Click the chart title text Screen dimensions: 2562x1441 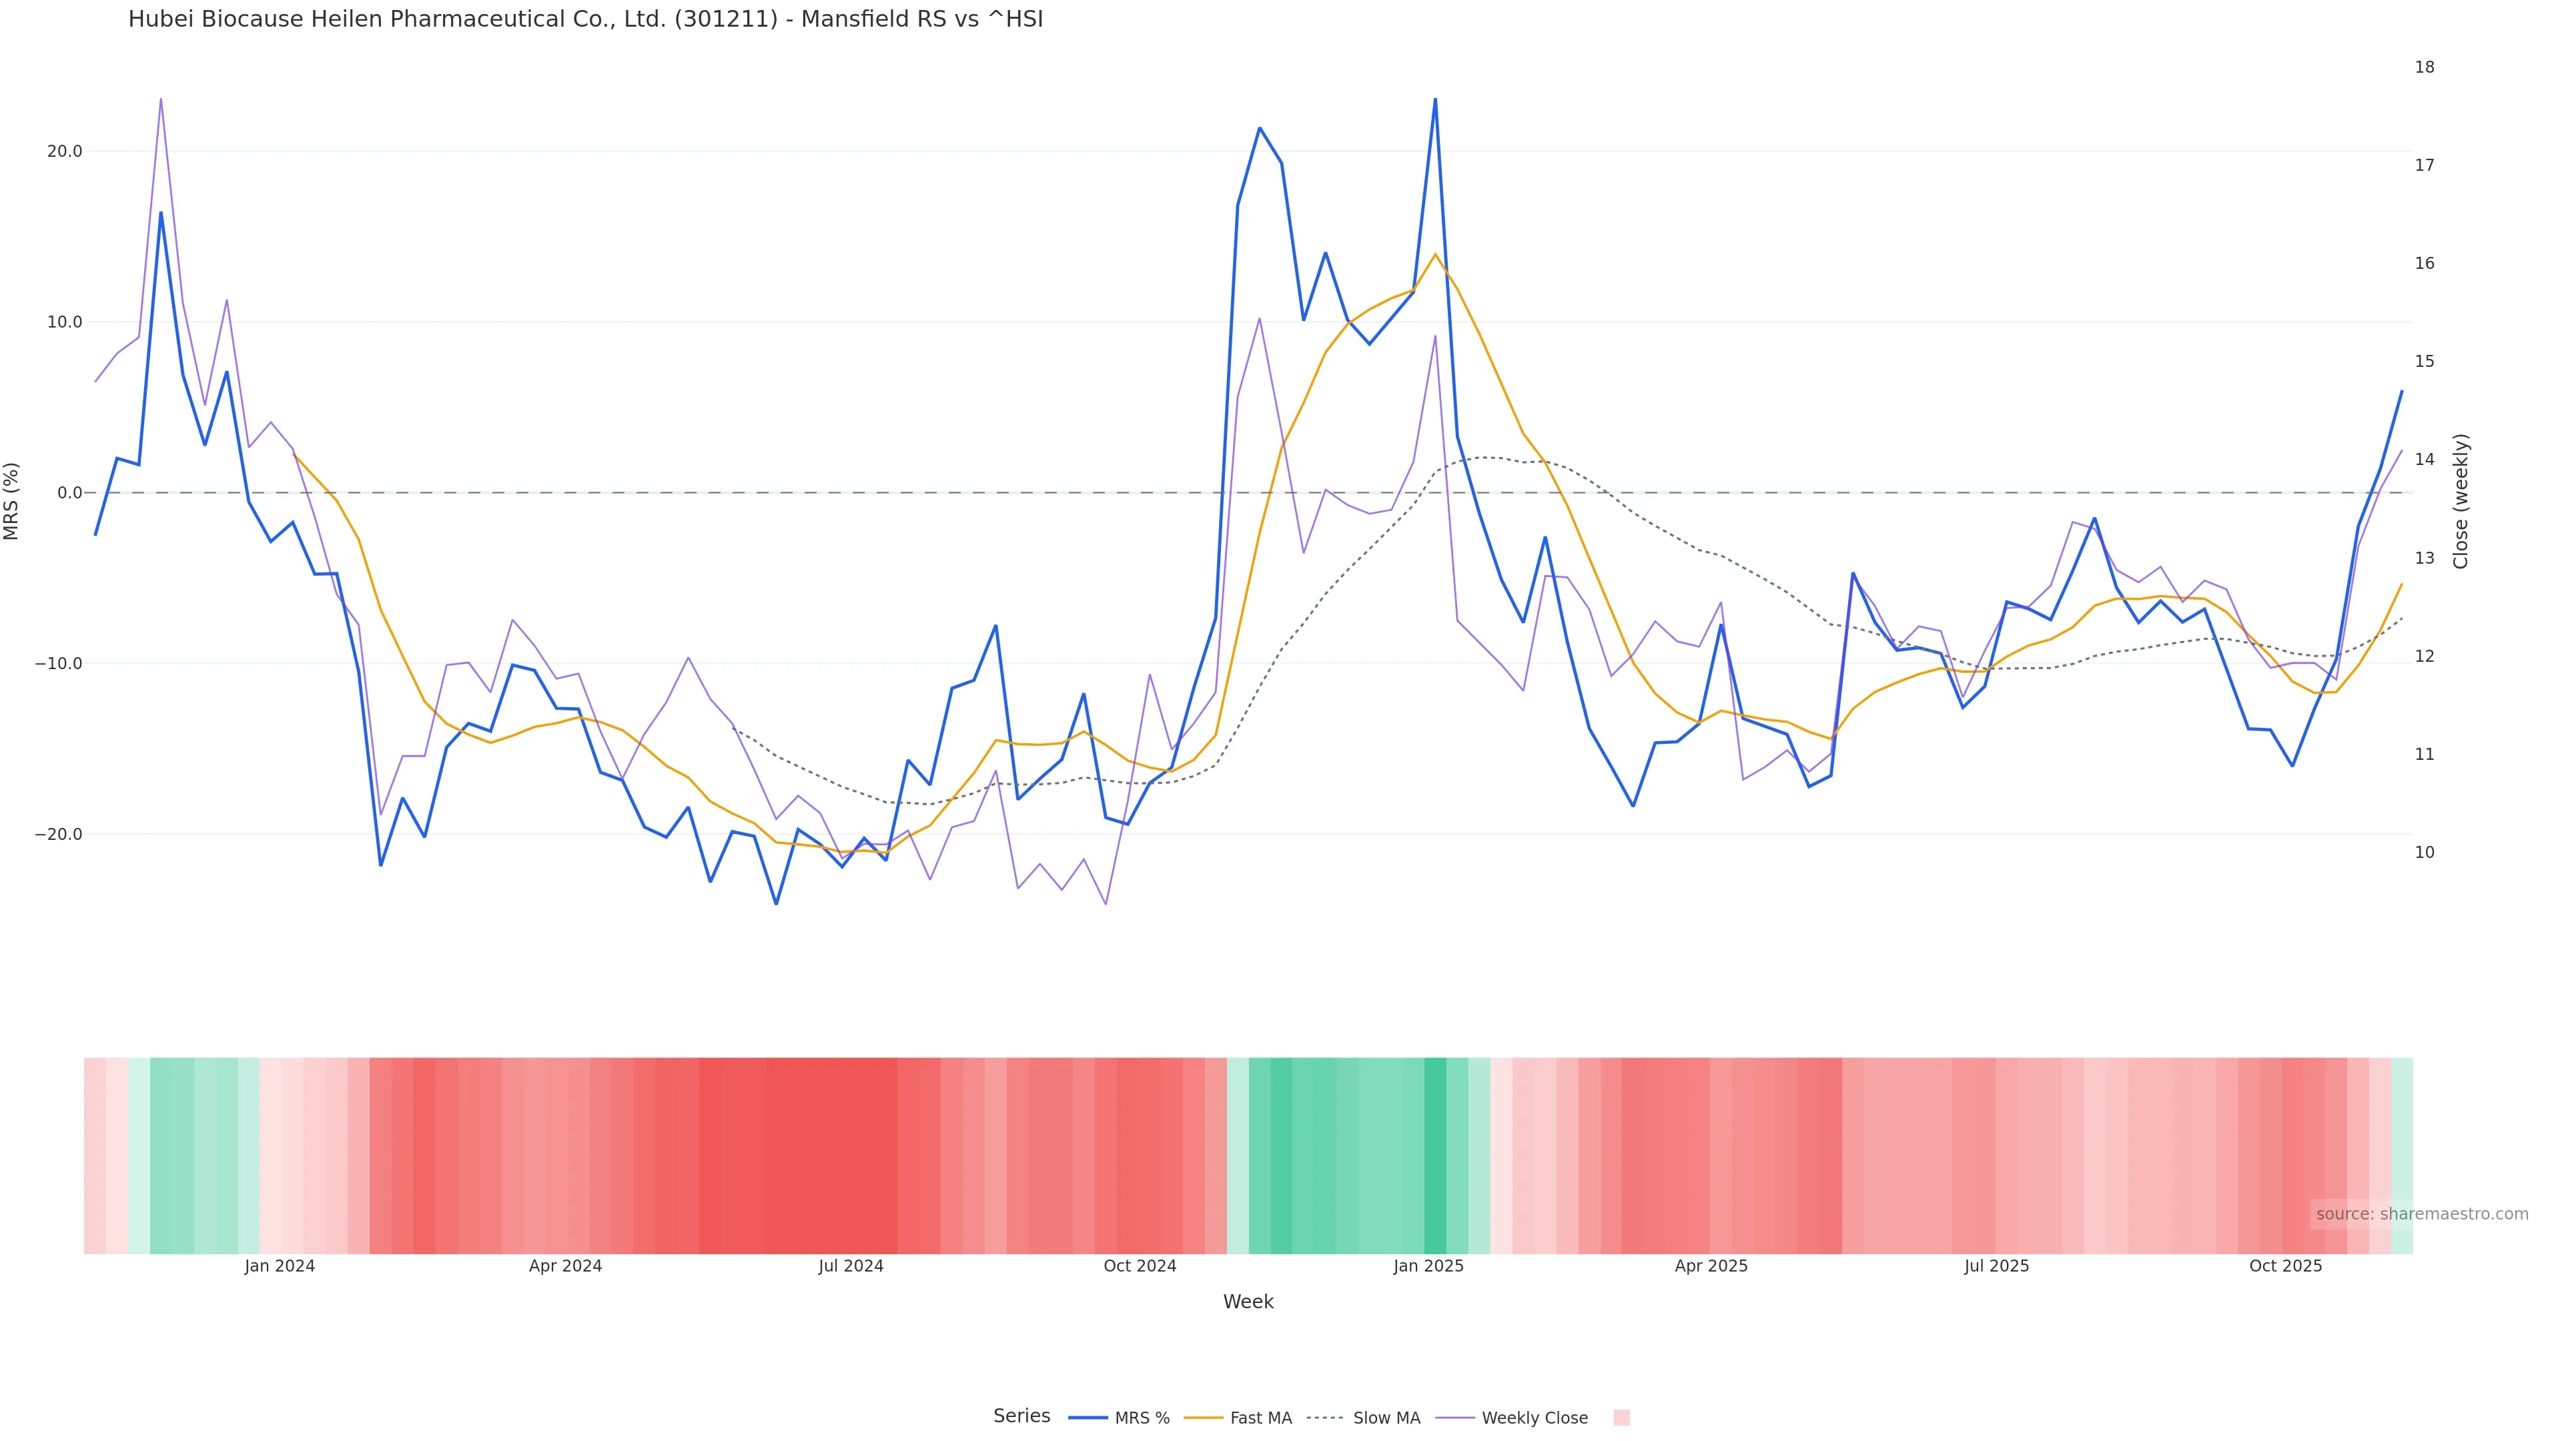(585, 19)
